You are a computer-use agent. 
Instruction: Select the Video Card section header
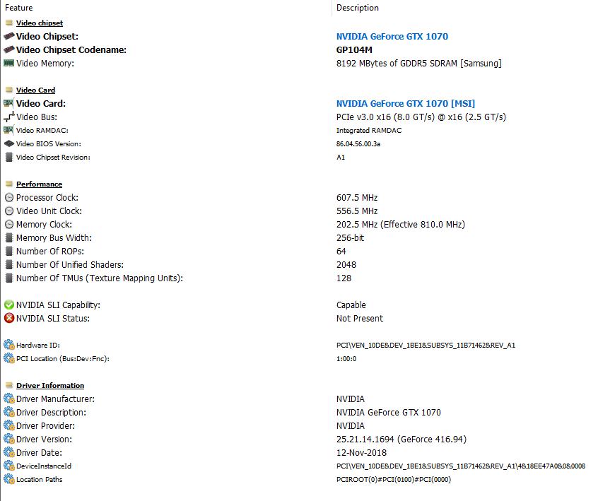[x=35, y=90]
